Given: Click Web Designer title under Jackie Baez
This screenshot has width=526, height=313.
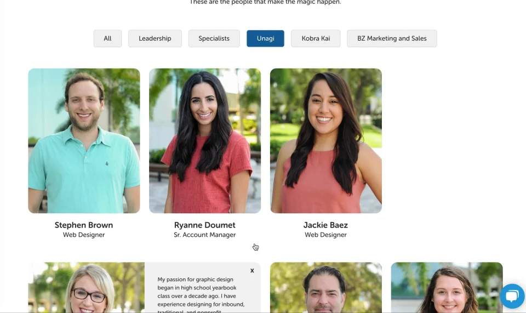Looking at the screenshot, I should tap(325, 235).
